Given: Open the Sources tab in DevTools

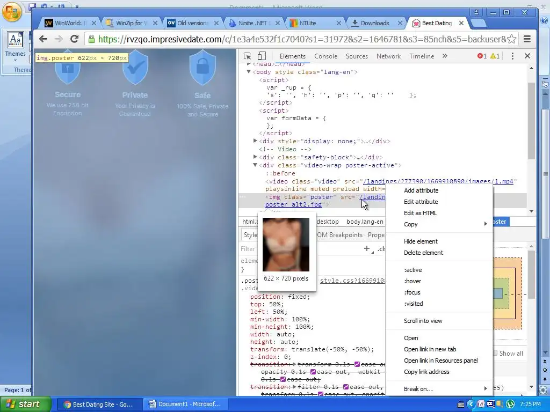Looking at the screenshot, I should coord(357,56).
